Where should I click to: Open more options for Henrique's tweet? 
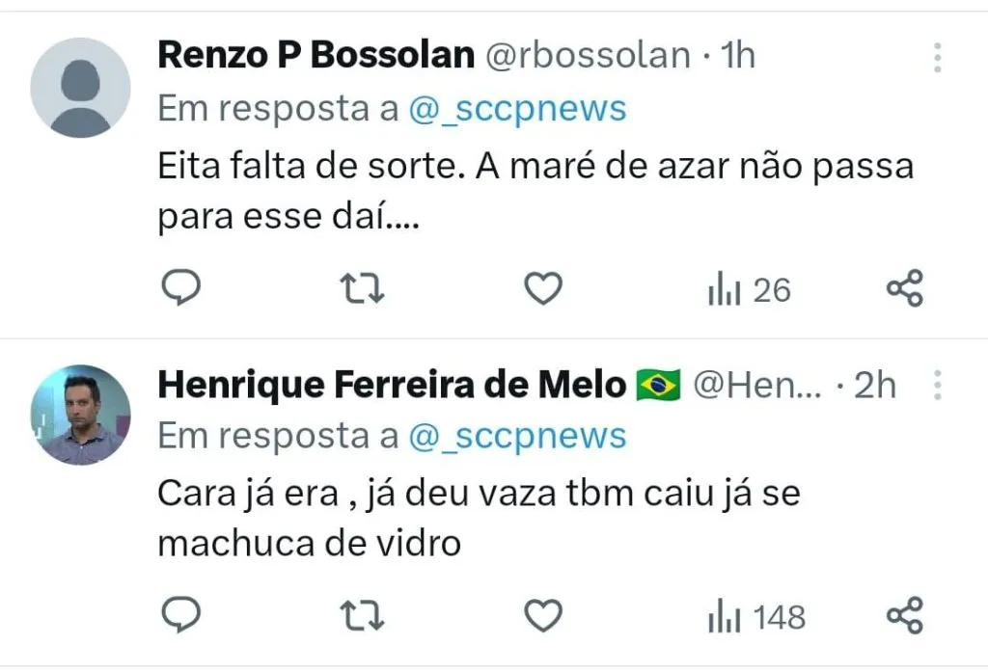pos(936,387)
